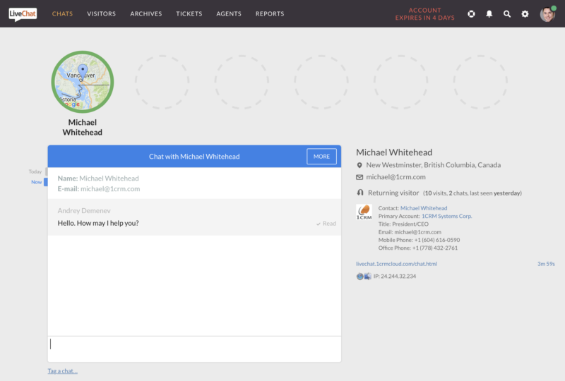Click the Tag a chat link
565x381 pixels.
[63, 371]
